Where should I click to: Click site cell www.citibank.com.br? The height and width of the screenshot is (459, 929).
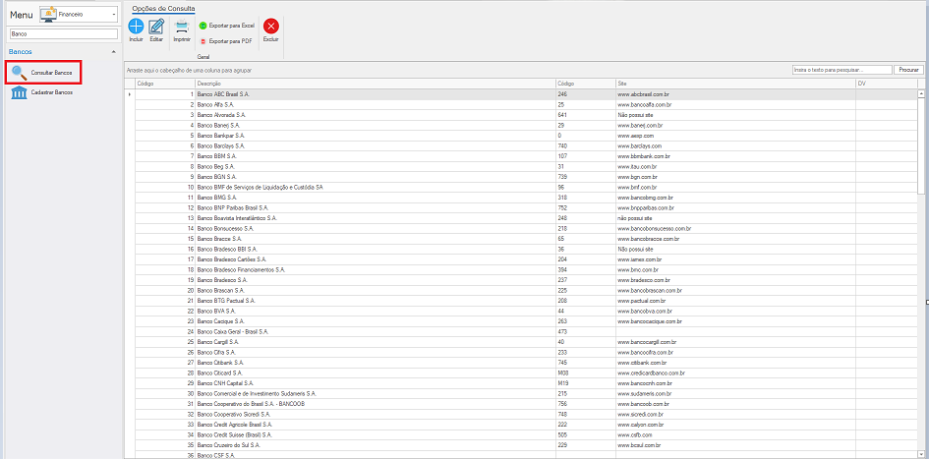click(735, 363)
